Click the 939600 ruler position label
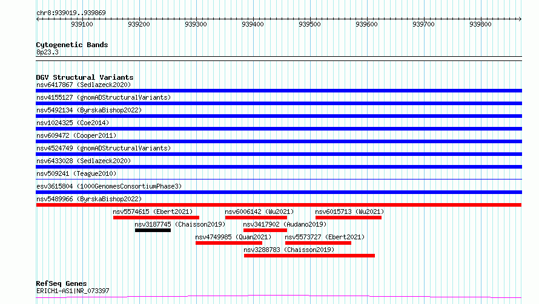This screenshot has height=304, width=539. click(x=366, y=24)
